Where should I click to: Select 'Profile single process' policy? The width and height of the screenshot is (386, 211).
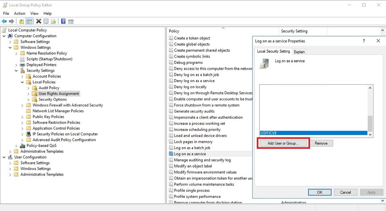(192, 190)
